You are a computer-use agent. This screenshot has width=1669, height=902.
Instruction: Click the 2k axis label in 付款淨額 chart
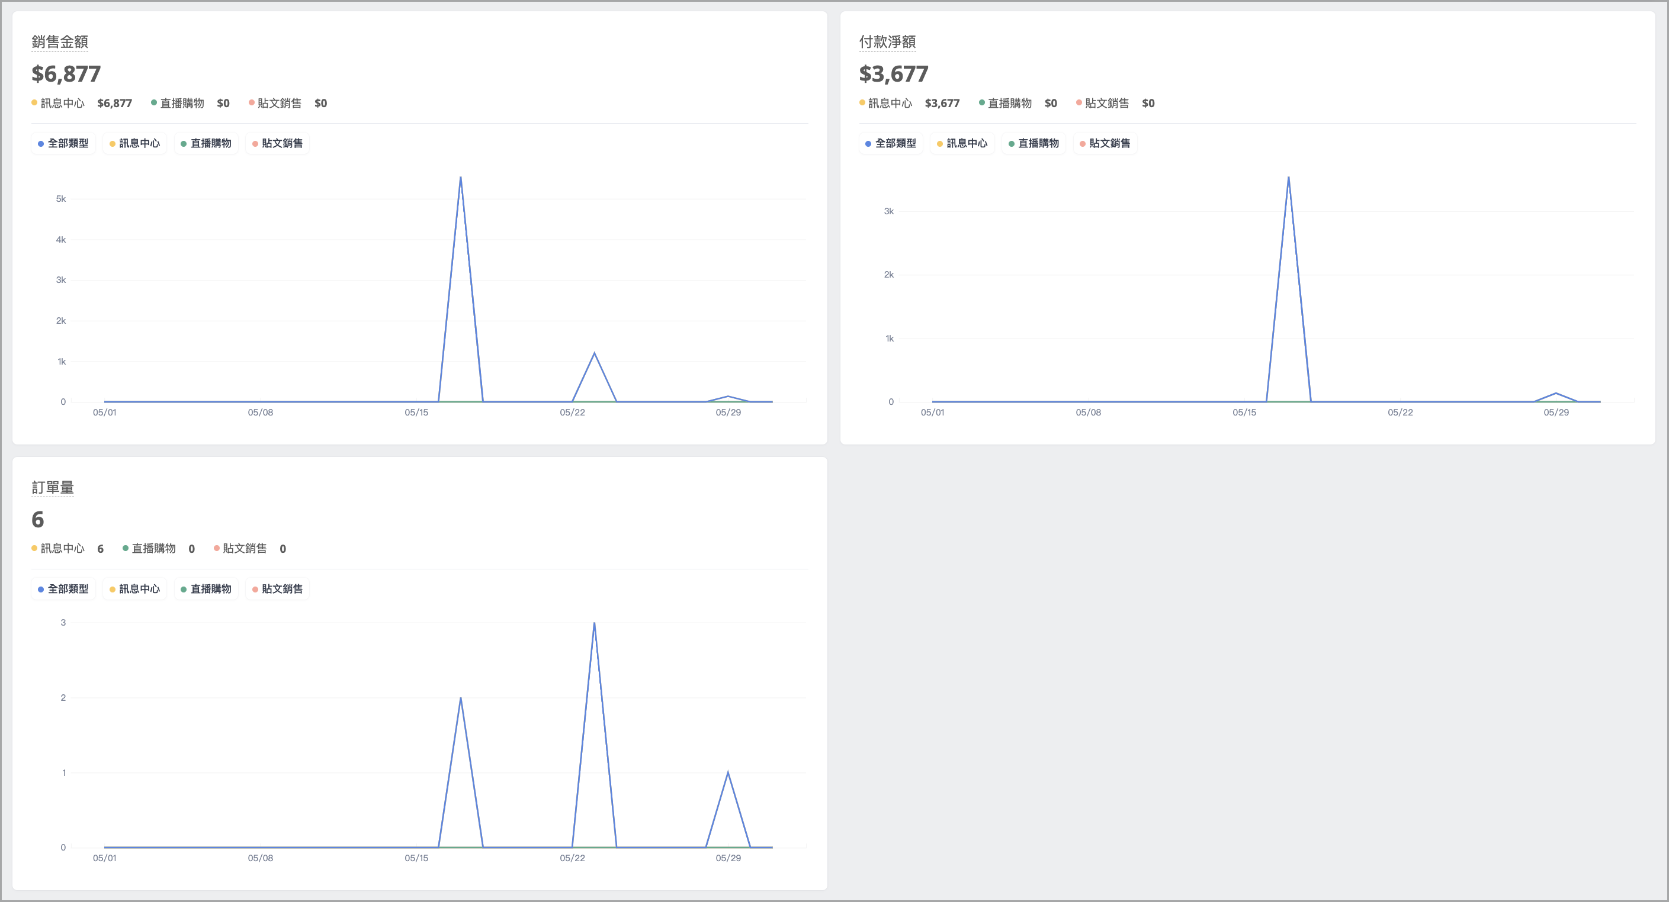point(889,275)
